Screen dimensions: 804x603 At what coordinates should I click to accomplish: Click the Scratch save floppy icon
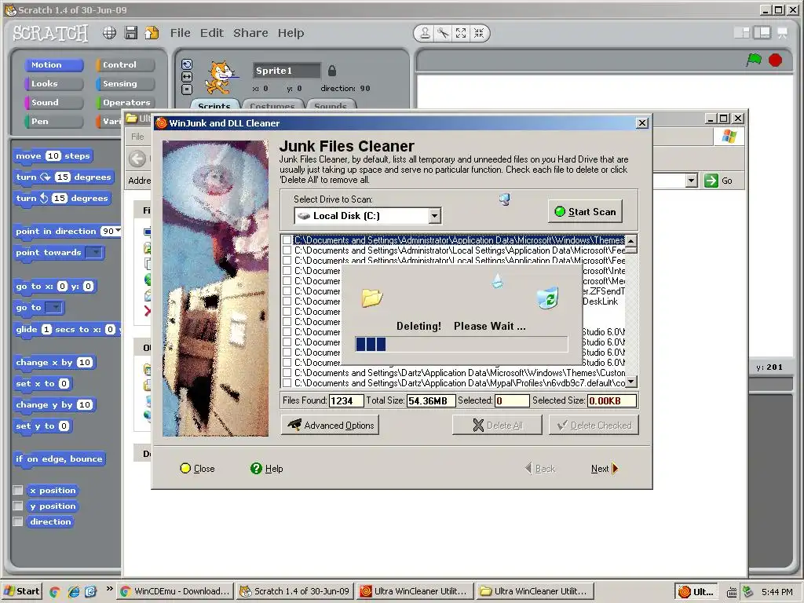131,33
